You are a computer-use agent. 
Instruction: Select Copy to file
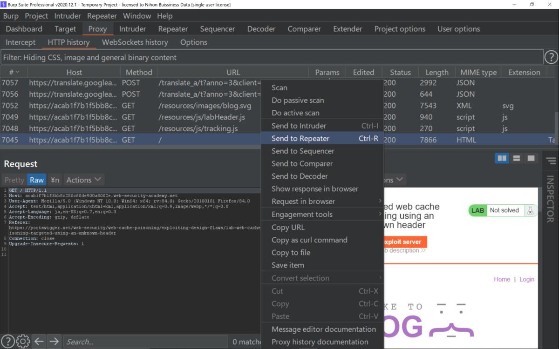tap(322, 252)
